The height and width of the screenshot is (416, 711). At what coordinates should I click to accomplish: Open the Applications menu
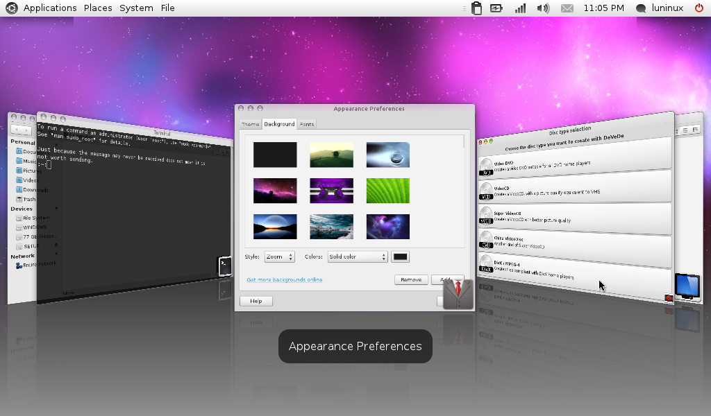[50, 8]
